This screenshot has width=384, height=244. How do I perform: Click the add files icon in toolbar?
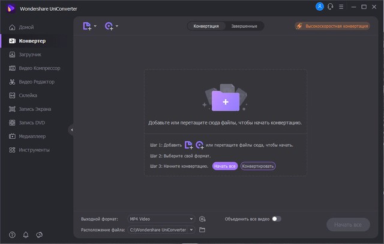tap(87, 26)
